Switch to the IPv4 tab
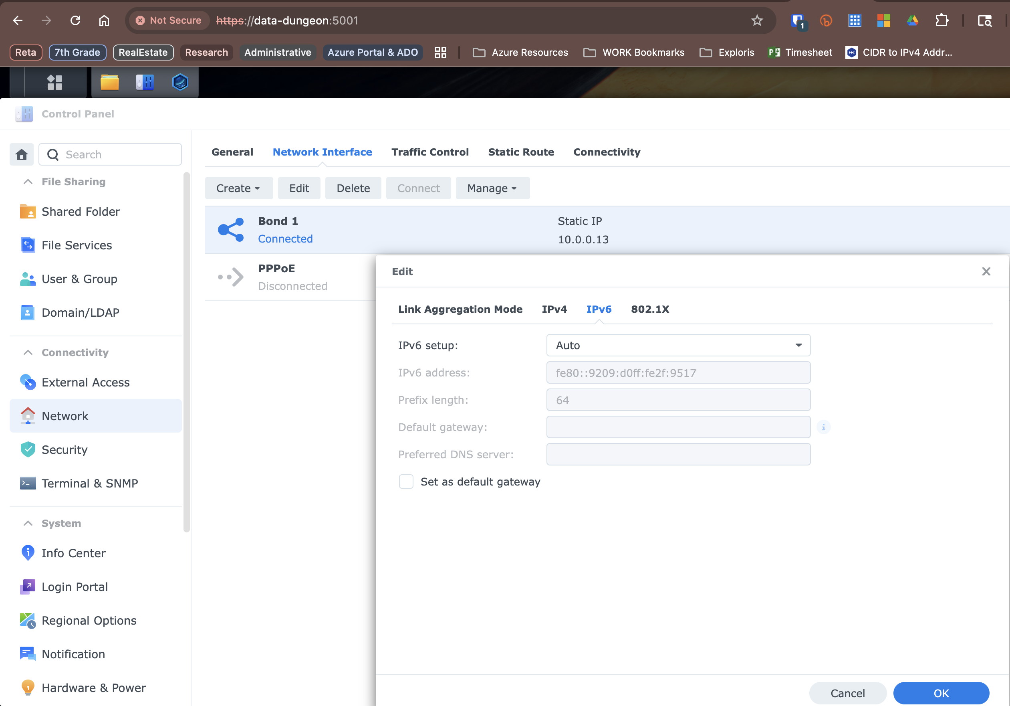This screenshot has height=706, width=1010. (554, 309)
